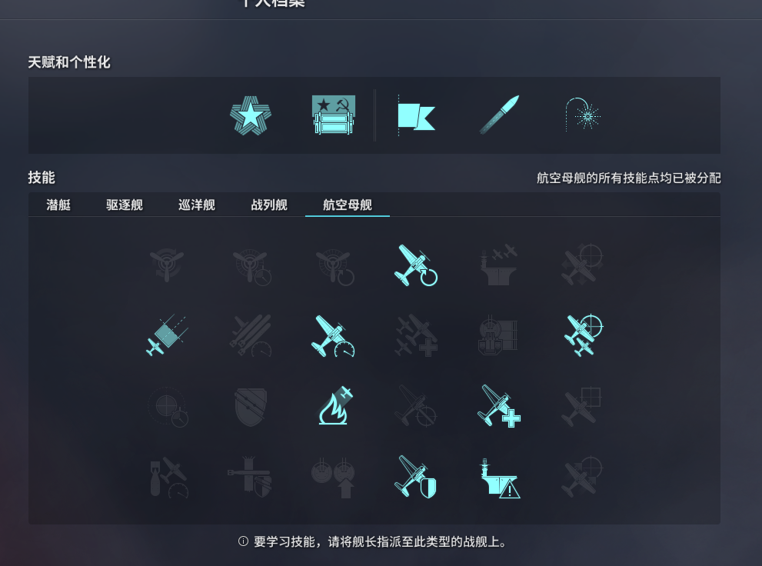This screenshot has width=762, height=566.
Task: Switch to the 驱逐舰 tab
Action: [x=125, y=205]
